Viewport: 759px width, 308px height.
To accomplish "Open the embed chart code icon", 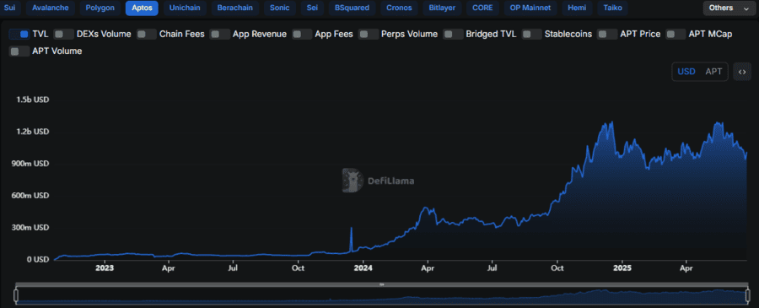I will [x=742, y=72].
